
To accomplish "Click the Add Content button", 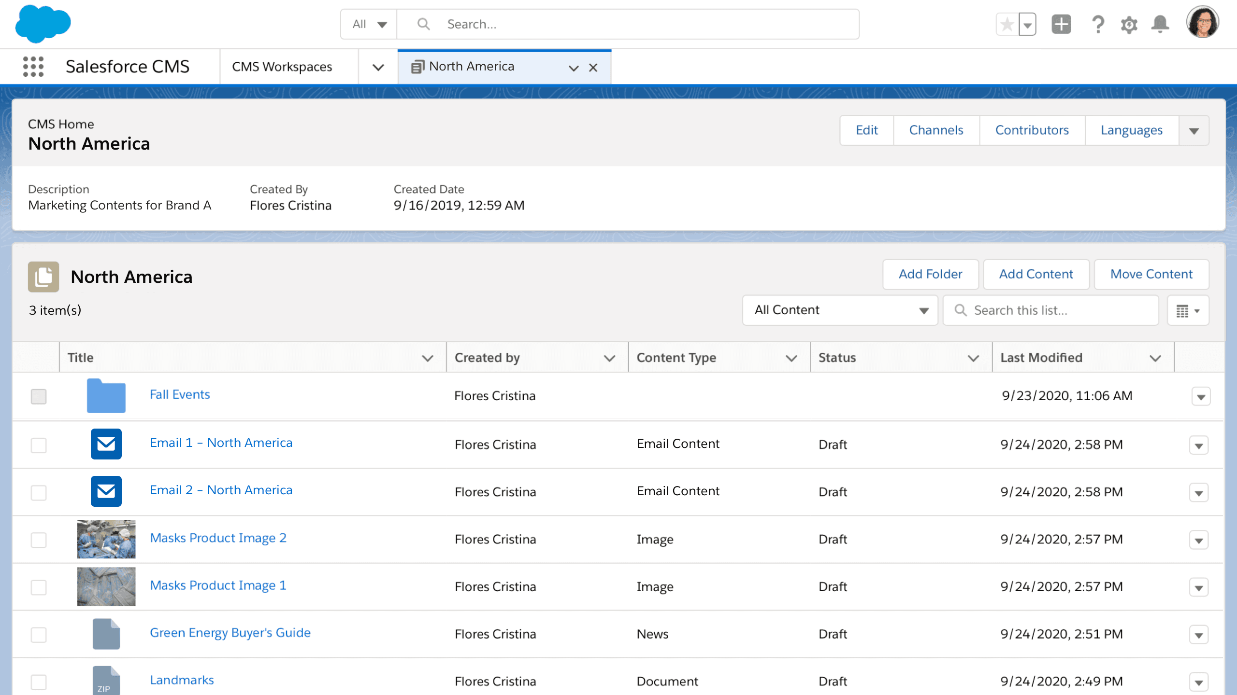I will point(1036,274).
